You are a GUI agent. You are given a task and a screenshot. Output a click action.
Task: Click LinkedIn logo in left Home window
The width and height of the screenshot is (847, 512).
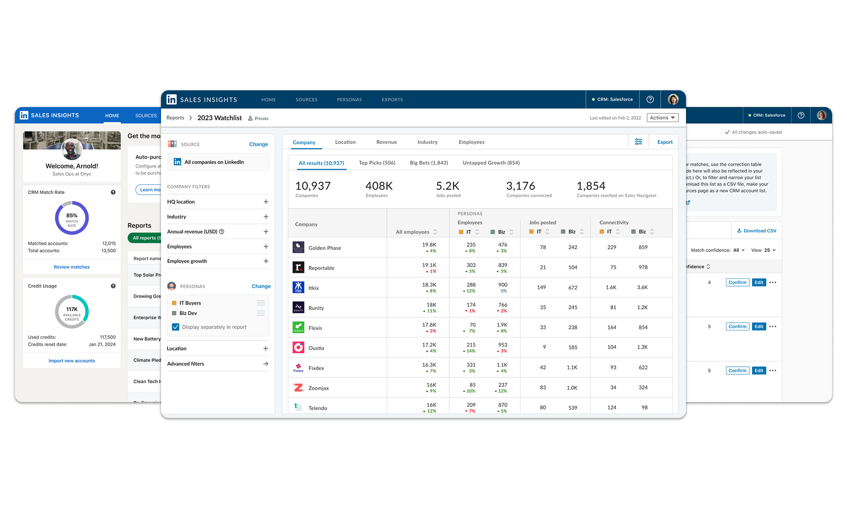click(x=24, y=115)
